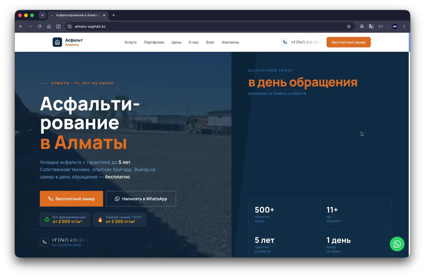Viewport: 425px width, 277px height.
Task: Select the Асфальтирование в Алматы browser tab
Action: point(78,15)
